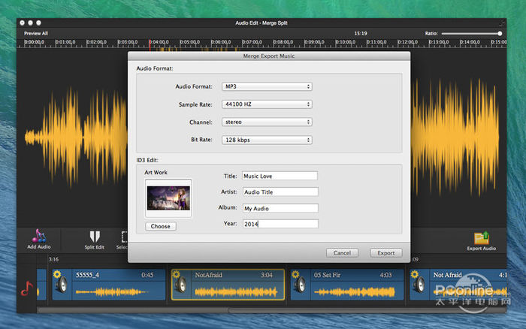The width and height of the screenshot is (526, 329).
Task: Open the Audio Format MP3 dropdown
Action: tap(266, 86)
